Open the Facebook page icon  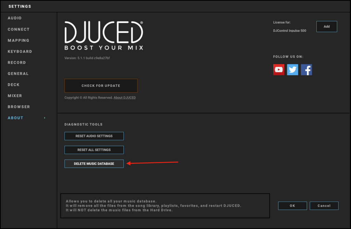(x=306, y=70)
